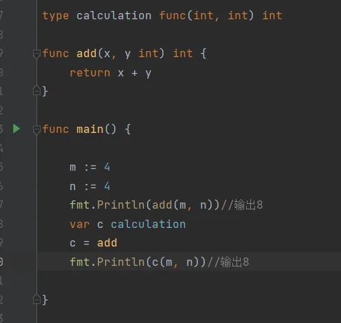Click the main function closing fold marker
The width and height of the screenshot is (341, 323).
tap(36, 299)
